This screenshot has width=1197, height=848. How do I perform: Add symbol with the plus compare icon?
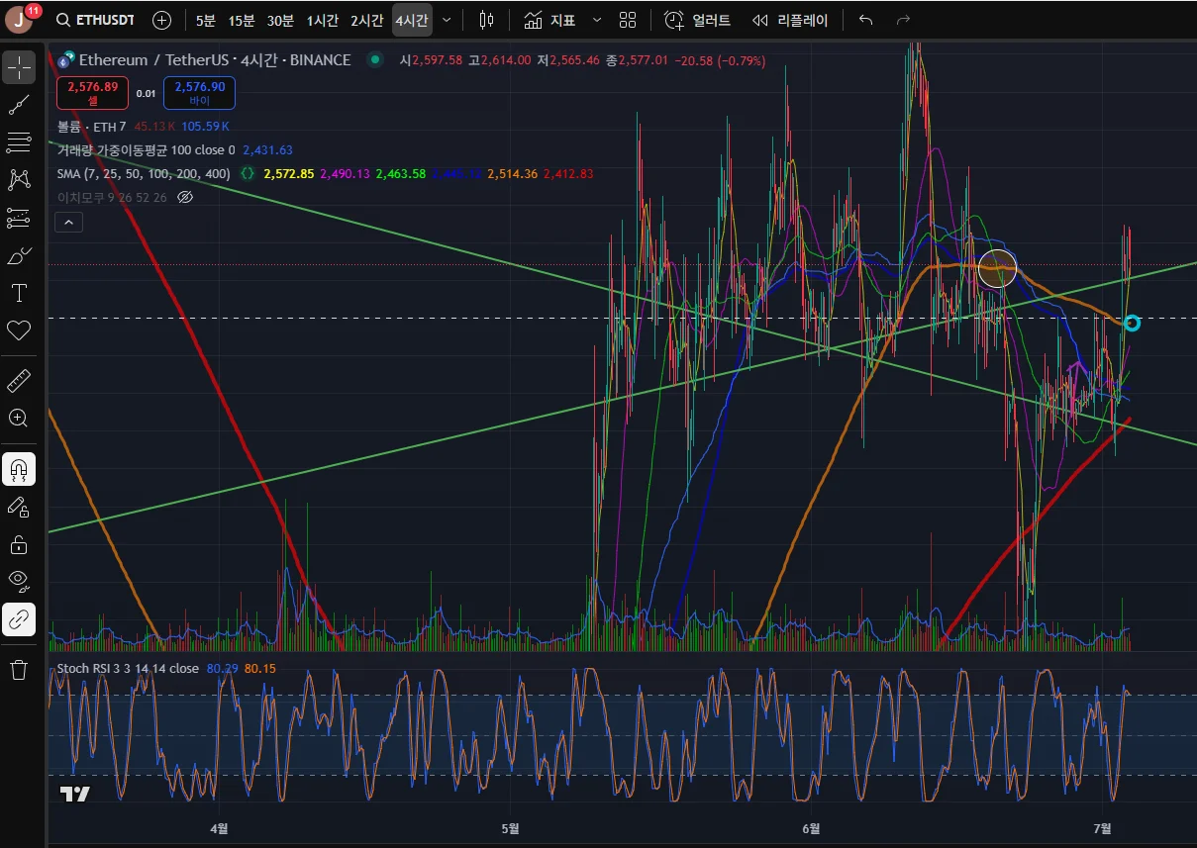click(x=161, y=20)
